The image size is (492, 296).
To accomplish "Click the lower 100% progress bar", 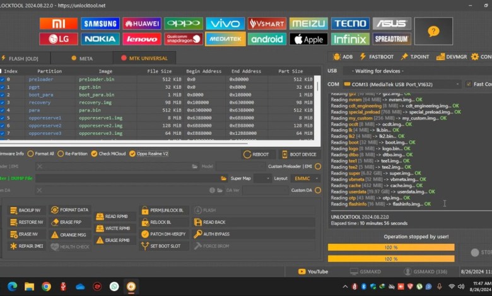I will click(391, 259).
